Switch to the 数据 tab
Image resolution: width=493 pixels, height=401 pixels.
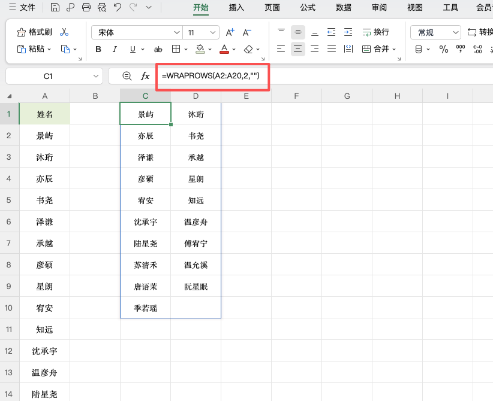pos(343,7)
